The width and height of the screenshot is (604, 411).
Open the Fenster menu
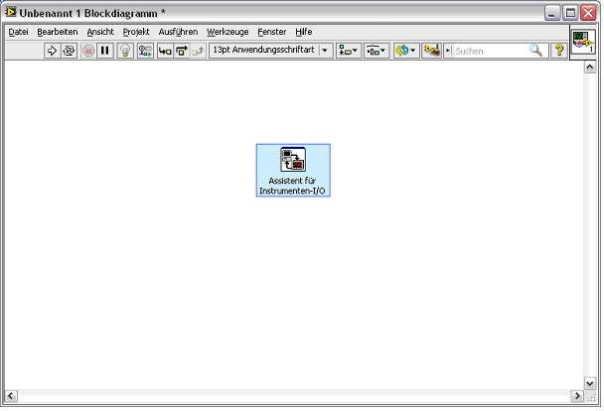point(271,32)
